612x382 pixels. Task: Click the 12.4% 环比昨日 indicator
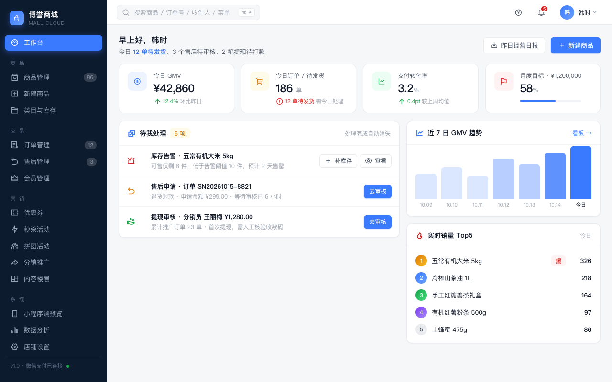[x=178, y=101]
